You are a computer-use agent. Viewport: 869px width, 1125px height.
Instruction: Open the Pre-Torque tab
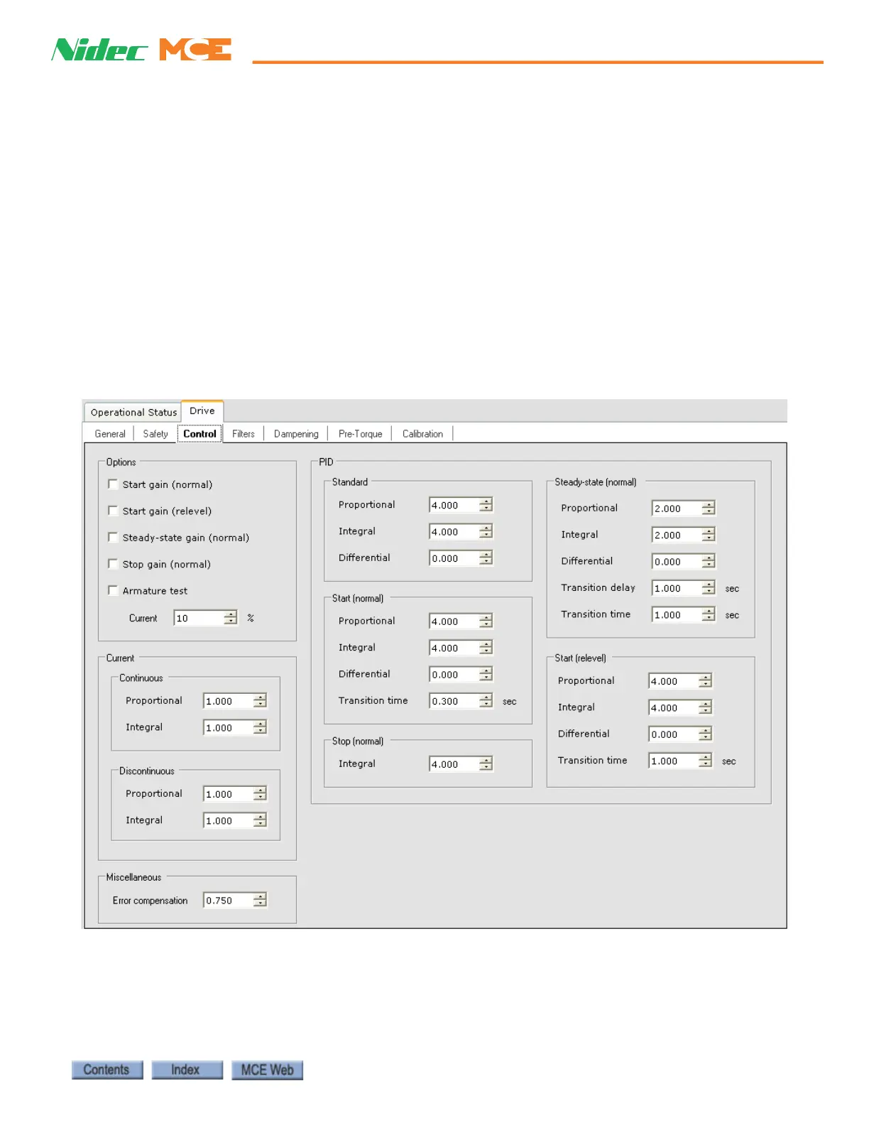(360, 434)
